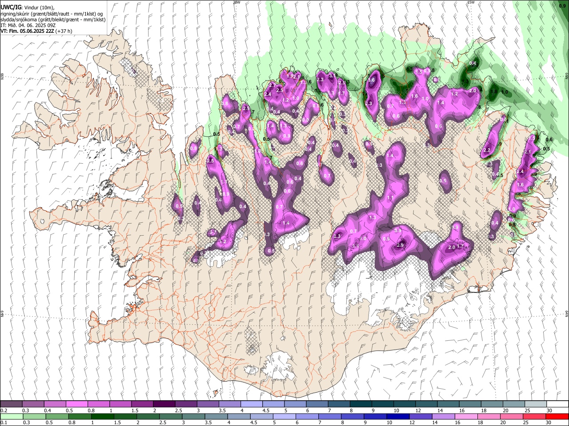Viewport: 569px width, 426px height.
Task: Click the lavender upper swatch between 4 and 4.5
Action: coord(251,404)
